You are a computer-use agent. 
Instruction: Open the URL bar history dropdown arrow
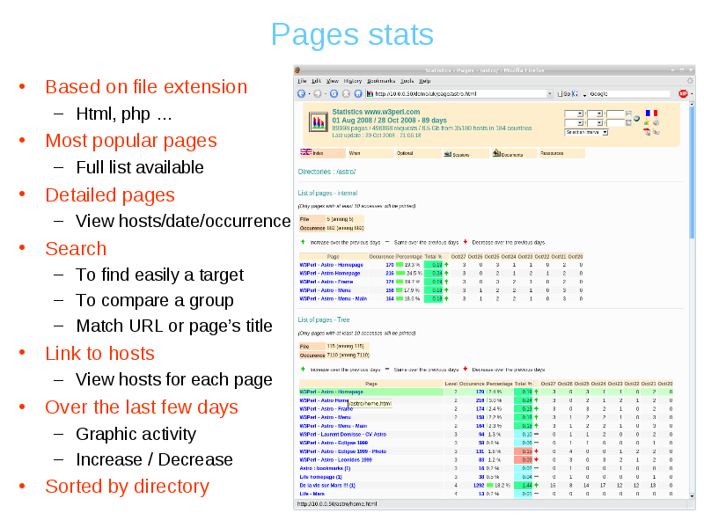(550, 93)
